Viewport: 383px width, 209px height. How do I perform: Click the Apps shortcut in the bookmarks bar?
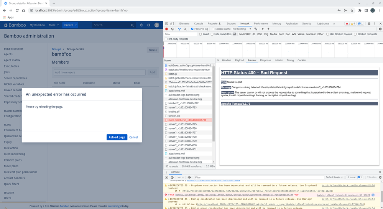(x=8, y=17)
